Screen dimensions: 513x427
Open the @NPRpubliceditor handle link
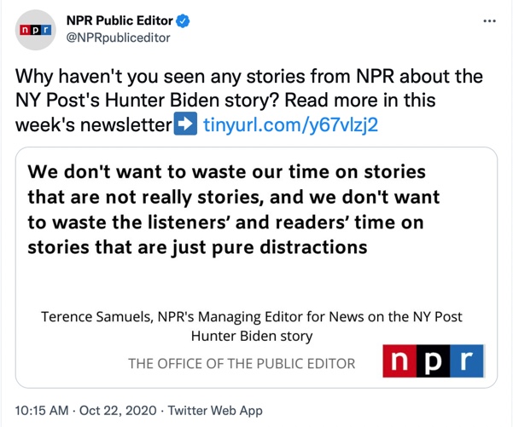(x=118, y=38)
